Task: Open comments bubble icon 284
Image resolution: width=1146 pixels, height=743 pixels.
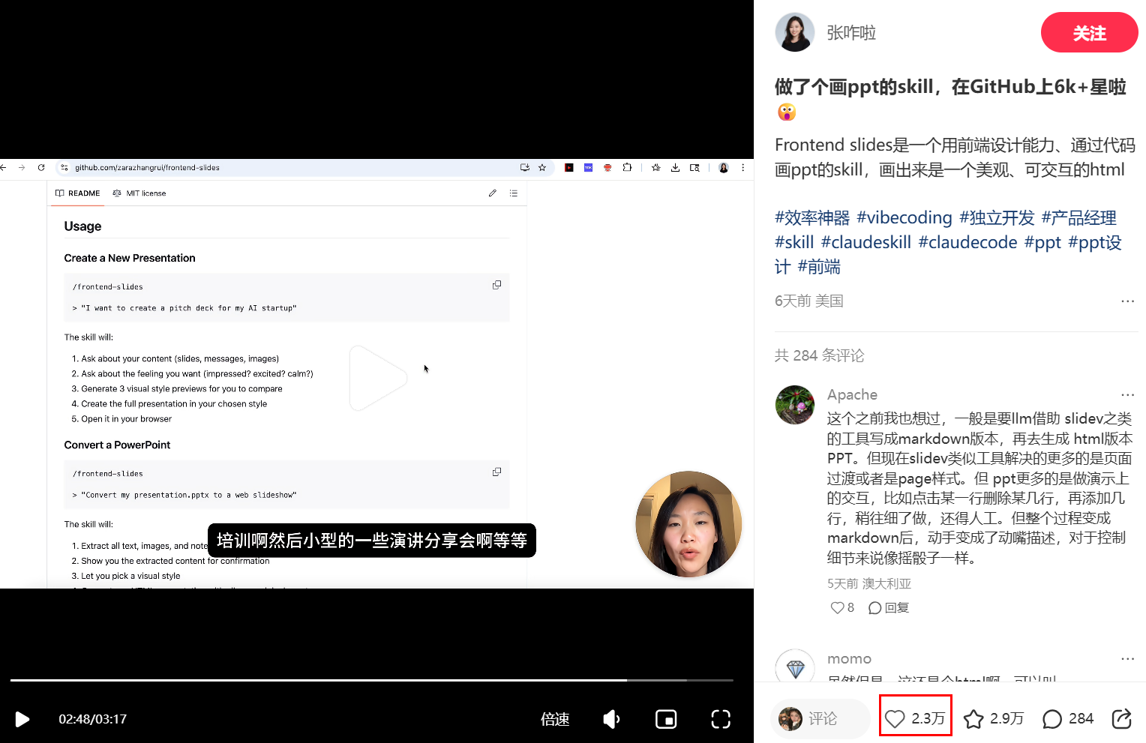Action: point(1068,719)
